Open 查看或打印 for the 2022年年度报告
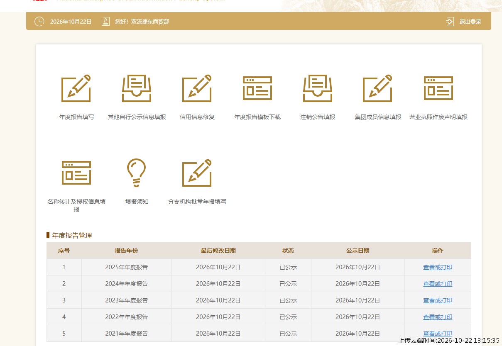This screenshot has width=502, height=346. [438, 317]
